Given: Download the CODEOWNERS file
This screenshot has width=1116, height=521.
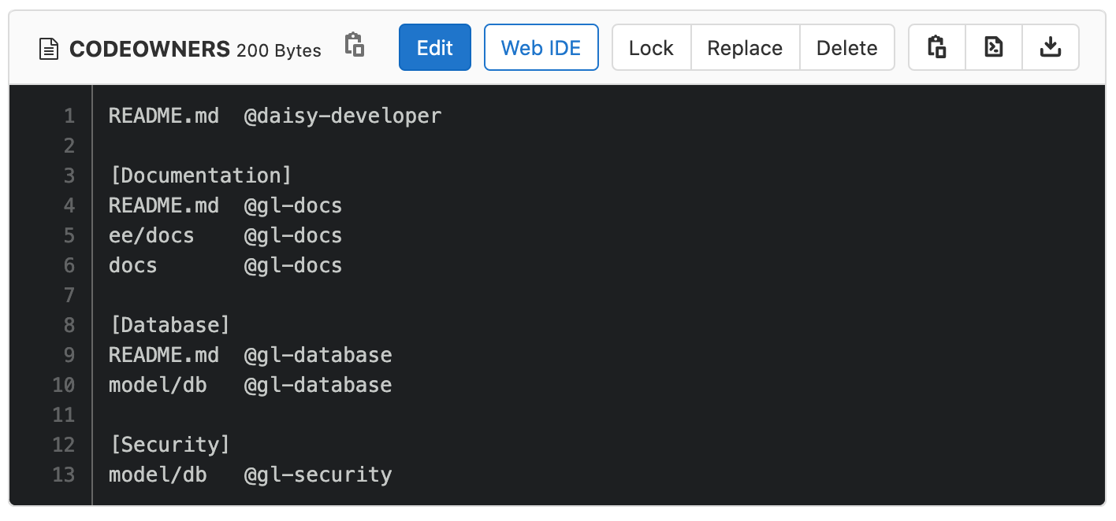Looking at the screenshot, I should (1051, 47).
